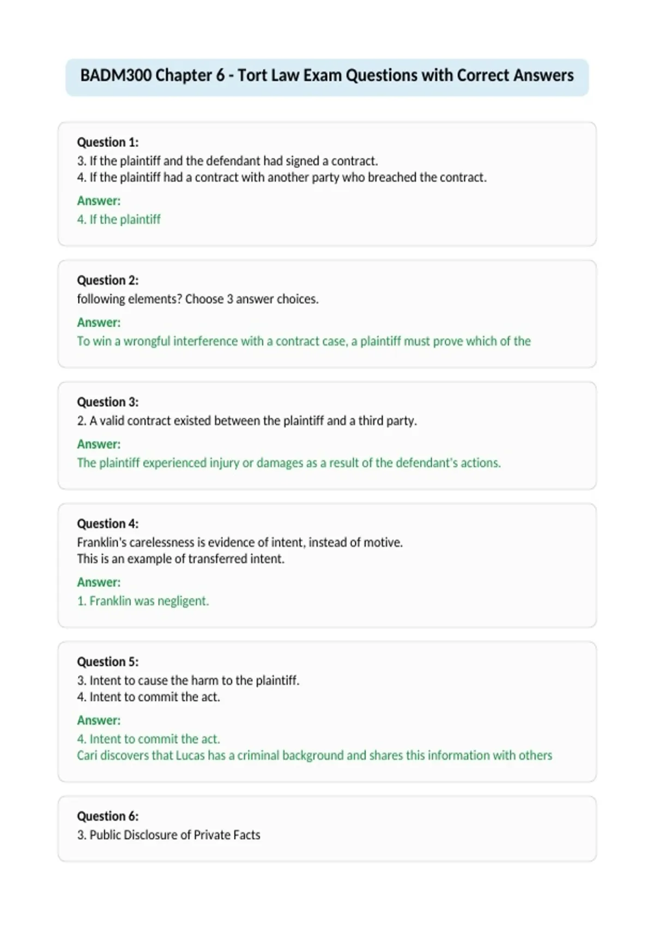Click the wrongful interference answer sentence
The height and width of the screenshot is (927, 654).
[304, 341]
